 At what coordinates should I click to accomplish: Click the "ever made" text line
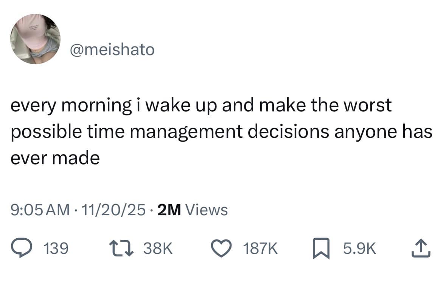click(x=55, y=158)
